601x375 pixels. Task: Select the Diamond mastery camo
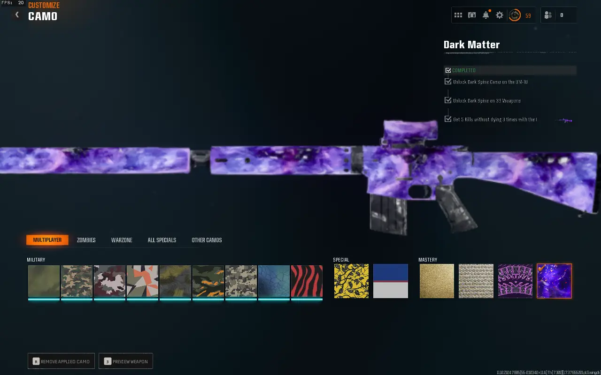(x=476, y=281)
